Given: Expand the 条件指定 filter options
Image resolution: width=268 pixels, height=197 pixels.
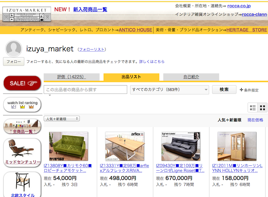Looking at the screenshot, I should [x=249, y=90].
